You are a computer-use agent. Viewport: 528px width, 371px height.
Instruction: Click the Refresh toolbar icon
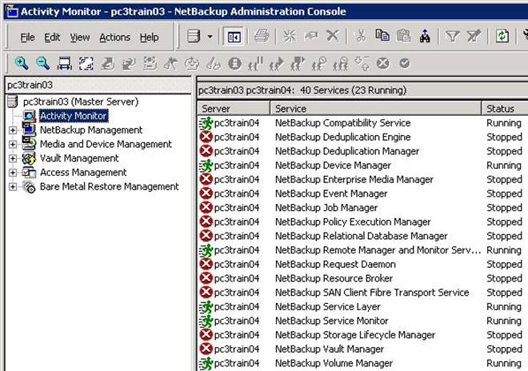(502, 37)
